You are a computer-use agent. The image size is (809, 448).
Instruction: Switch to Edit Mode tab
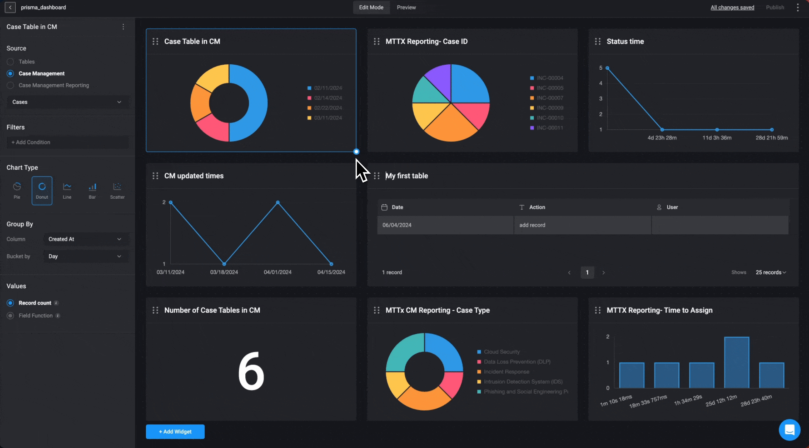371,7
